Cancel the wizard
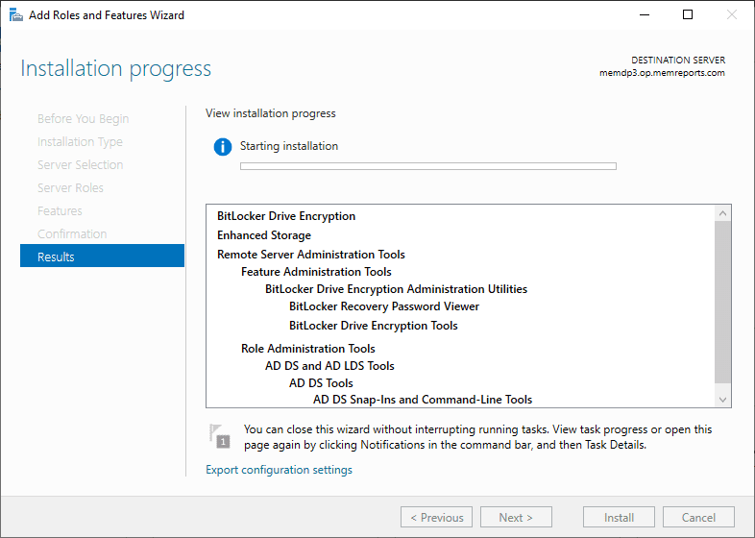 click(x=698, y=517)
